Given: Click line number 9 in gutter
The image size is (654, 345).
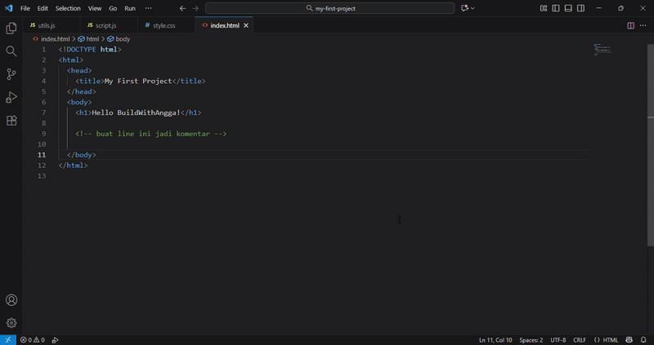Looking at the screenshot, I should pos(44,134).
